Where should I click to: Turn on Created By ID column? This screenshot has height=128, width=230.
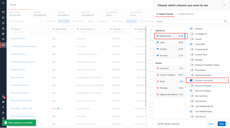(x=192, y=49)
